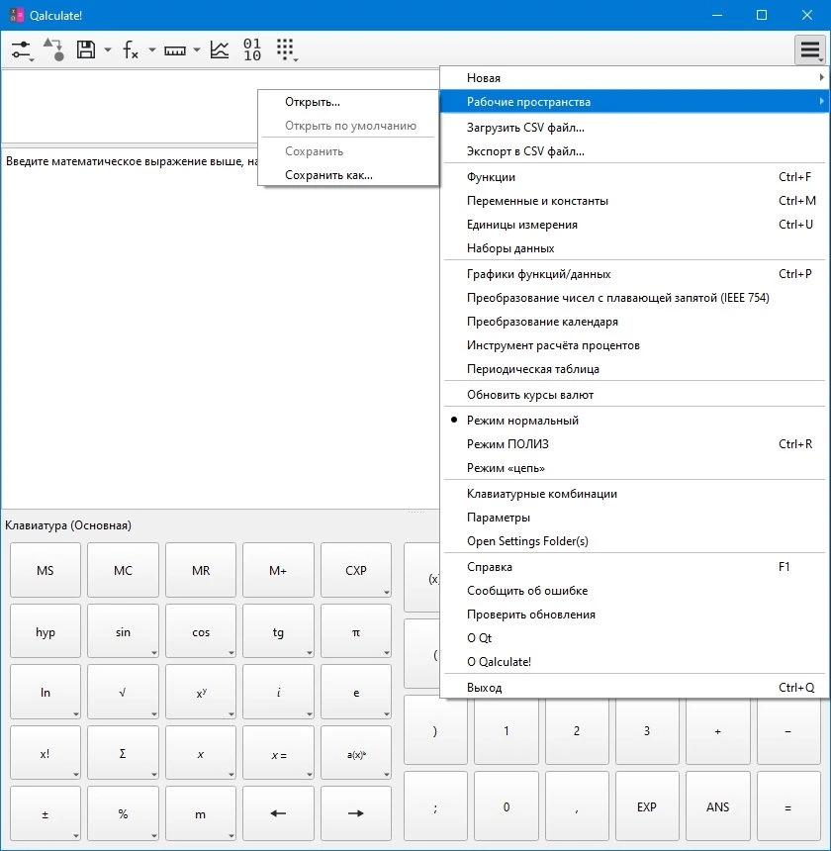Expand Рабочие пространства submenu
Image resolution: width=831 pixels, height=851 pixels.
click(634, 102)
